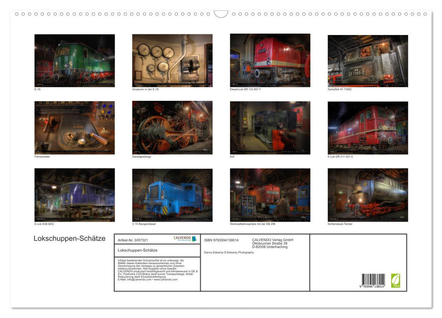View the Kohlenstaub-Tender photo
The width and height of the screenshot is (442, 318).
point(368,195)
